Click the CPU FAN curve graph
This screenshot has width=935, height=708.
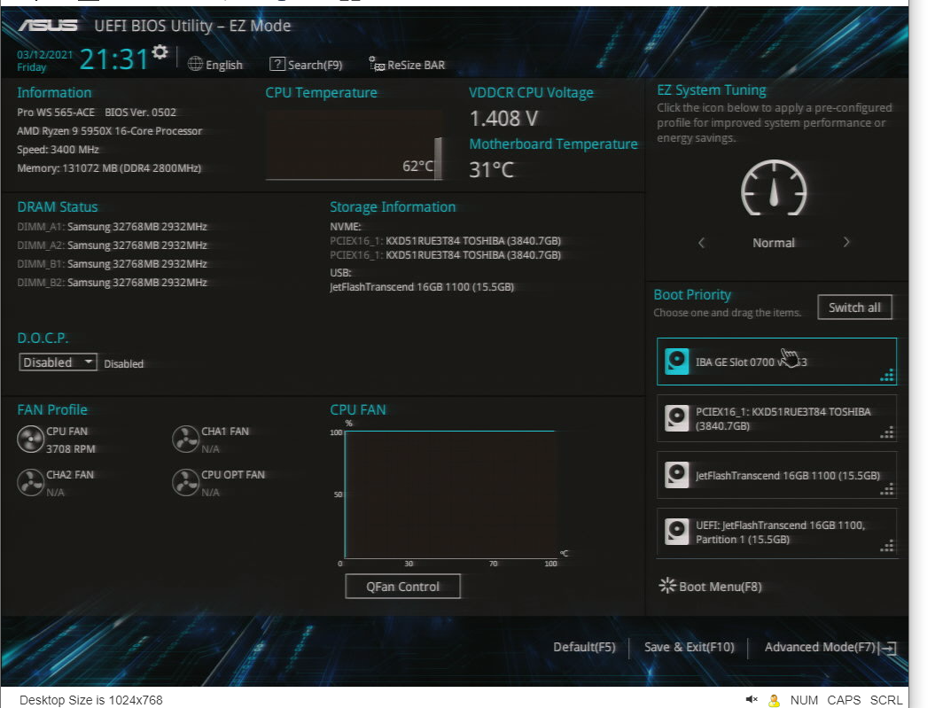[450, 494]
